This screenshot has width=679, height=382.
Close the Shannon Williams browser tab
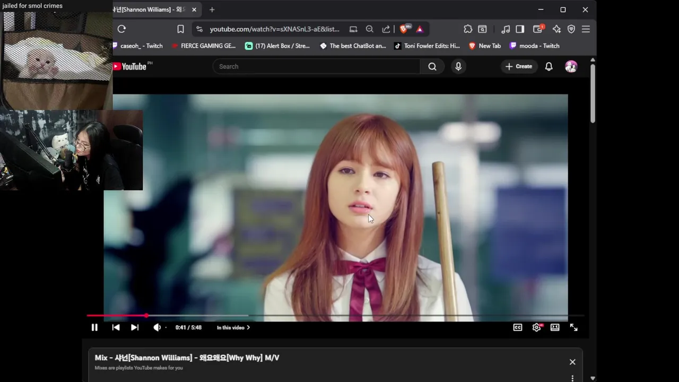tap(194, 10)
